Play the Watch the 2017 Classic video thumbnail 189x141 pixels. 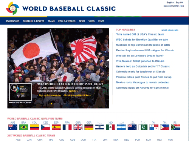pos(20,92)
